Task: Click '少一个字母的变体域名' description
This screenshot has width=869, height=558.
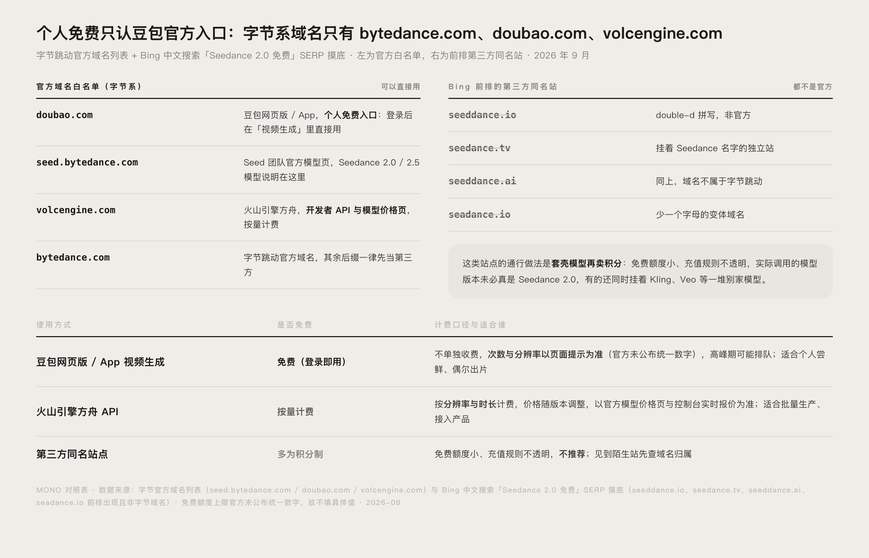Action: [700, 215]
